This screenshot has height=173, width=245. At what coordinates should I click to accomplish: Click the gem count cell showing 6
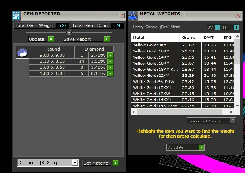82,73
